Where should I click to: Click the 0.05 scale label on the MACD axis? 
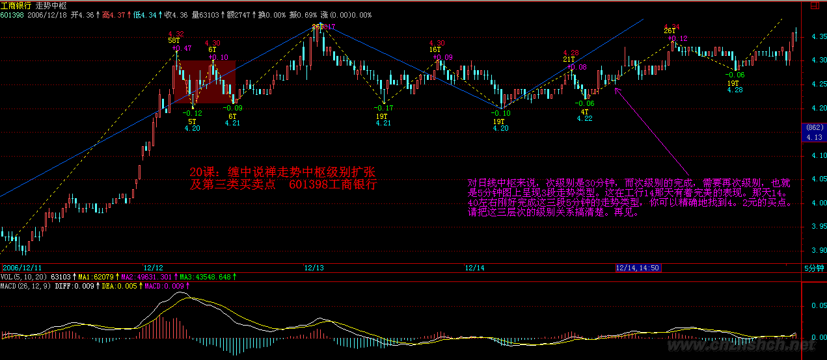[818, 304]
